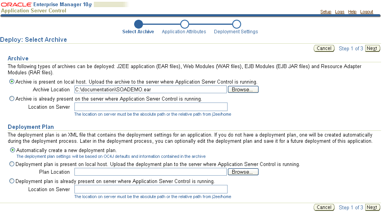This screenshot has height=212, width=383.
Task: Go to Deployment Settings step label
Action: pyautogui.click(x=236, y=32)
